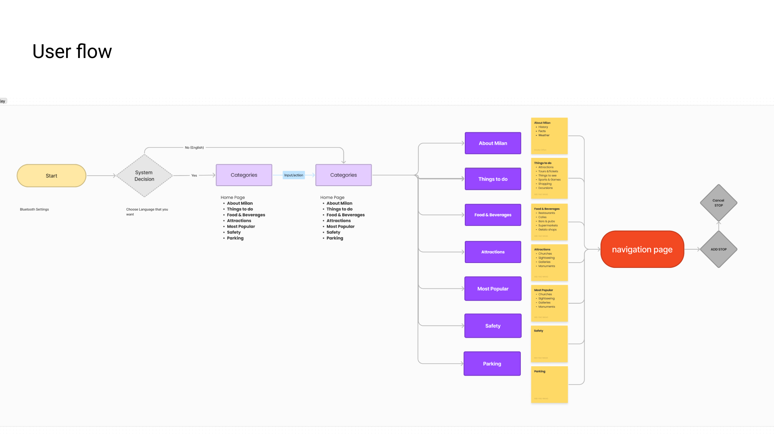Select the System Decision diamond
774x435 pixels.
[x=144, y=176]
